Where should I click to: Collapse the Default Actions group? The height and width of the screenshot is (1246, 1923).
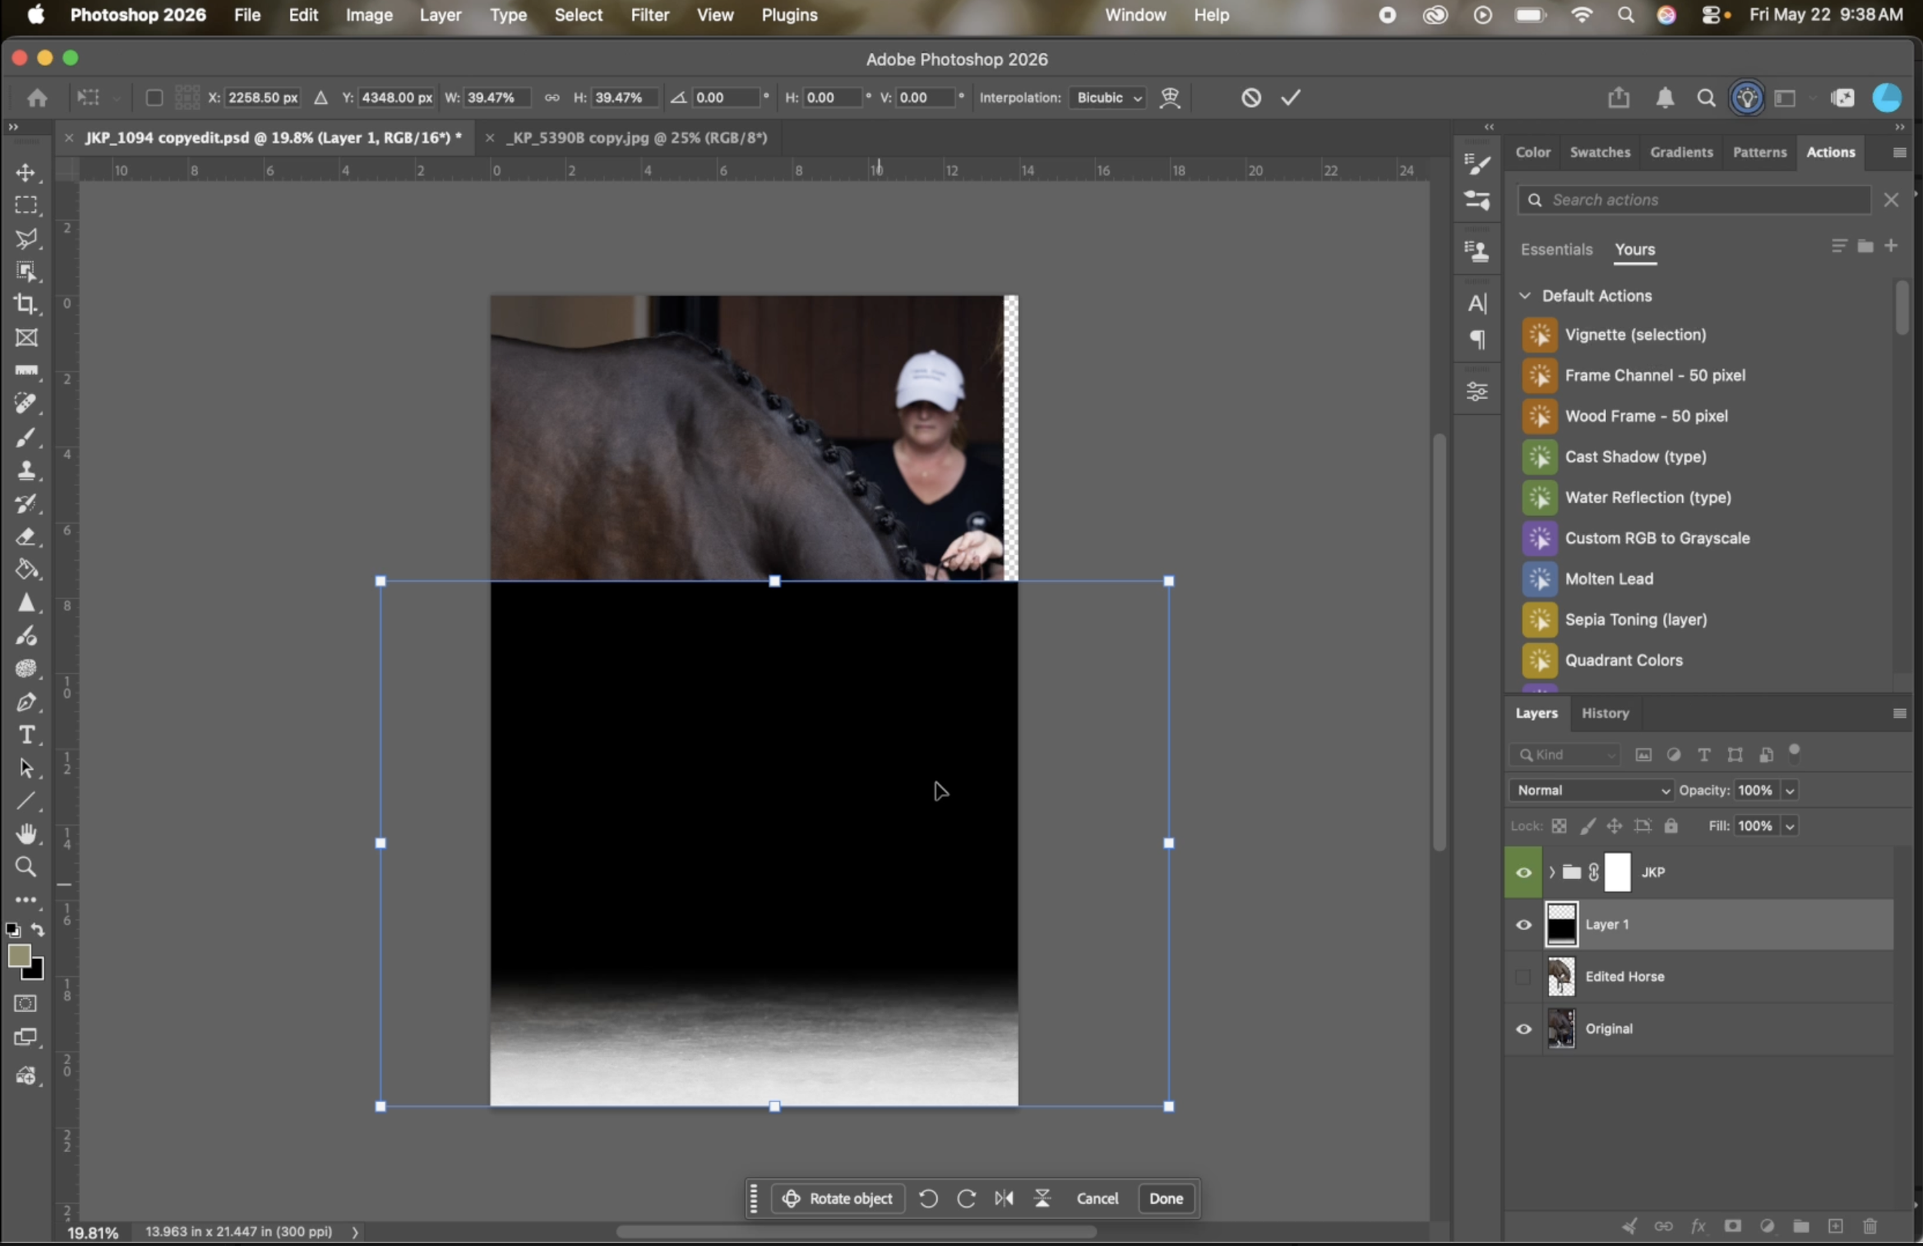[x=1525, y=296]
